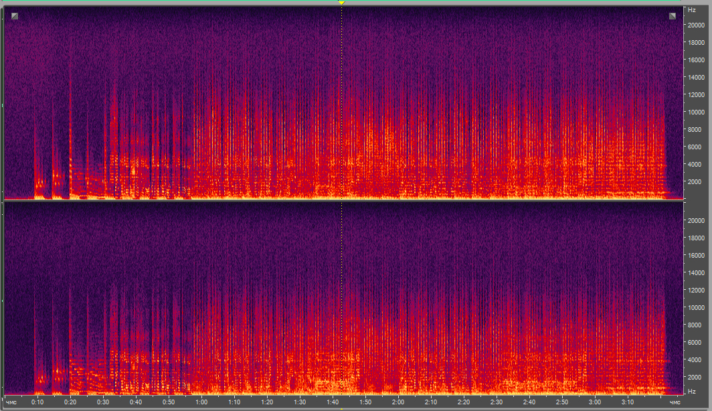Click the yellow playhead marker at top
The width and height of the screenshot is (712, 411).
click(341, 3)
